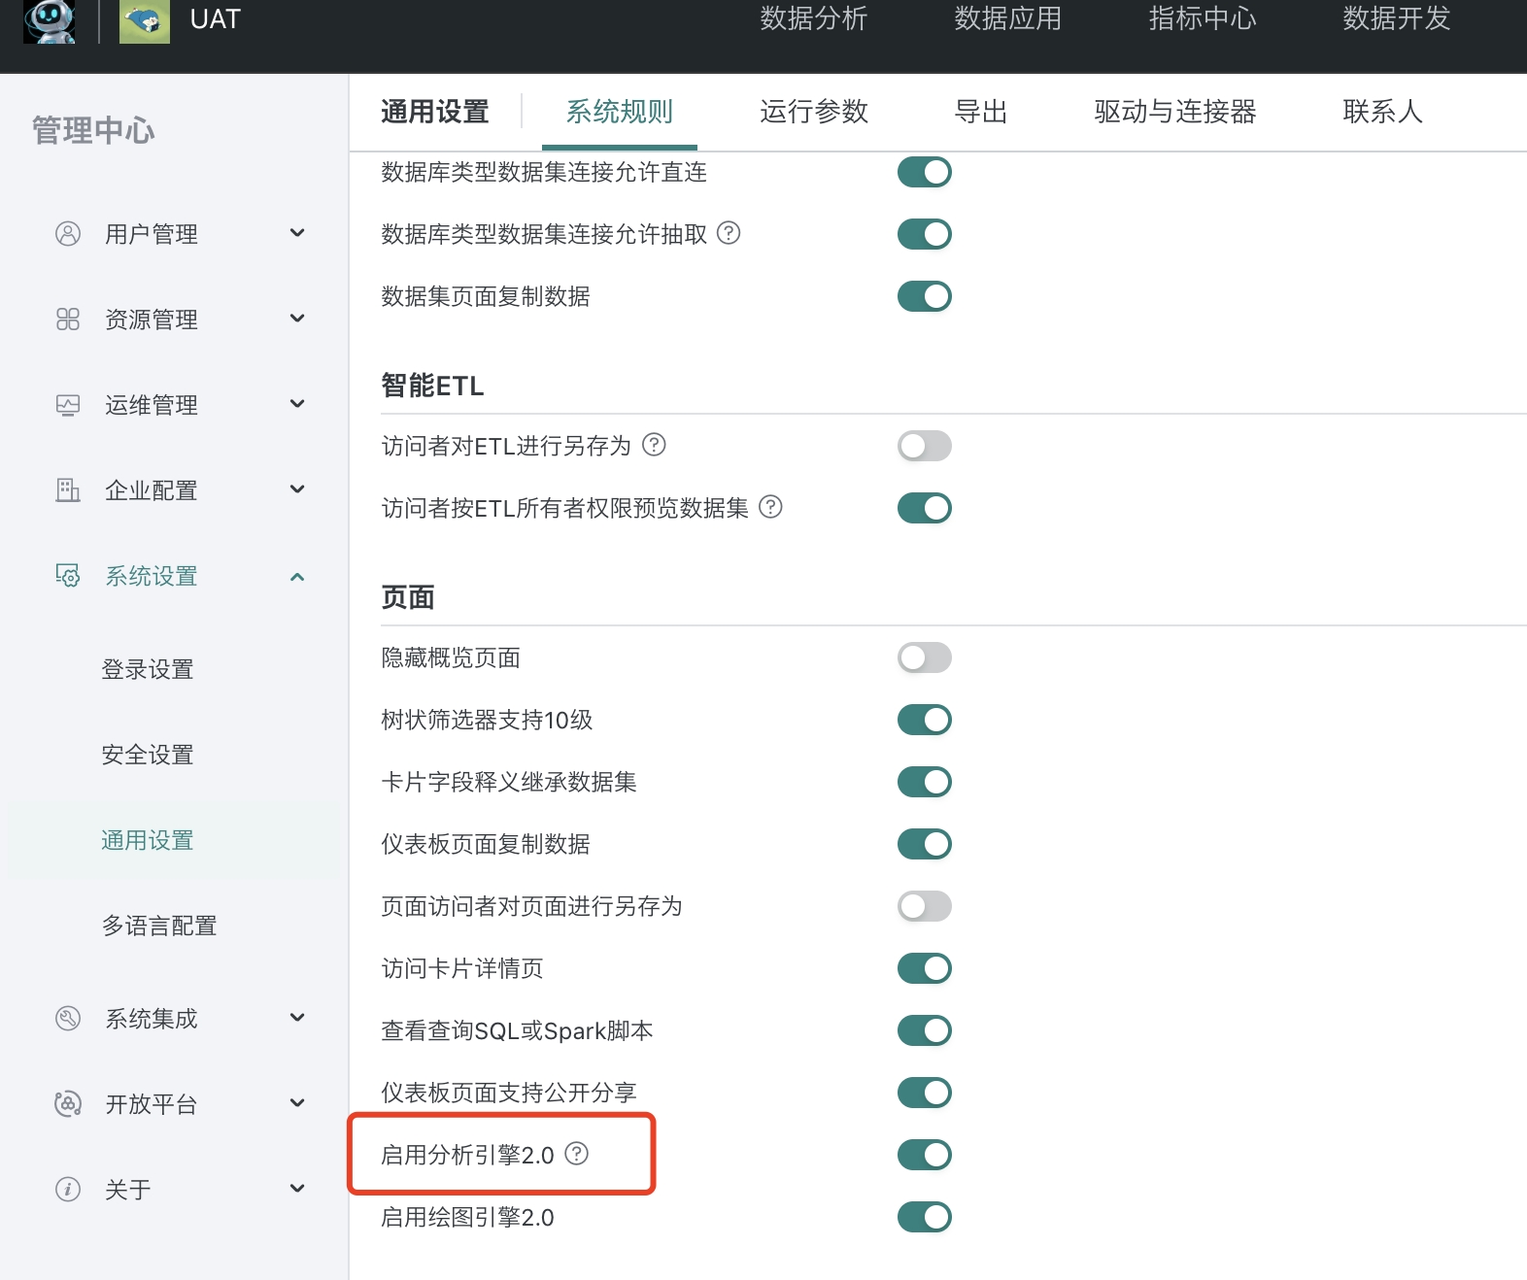Disable 启用绘图引擎2.0 switch
Screen dimensions: 1527x1280
coord(925,1217)
